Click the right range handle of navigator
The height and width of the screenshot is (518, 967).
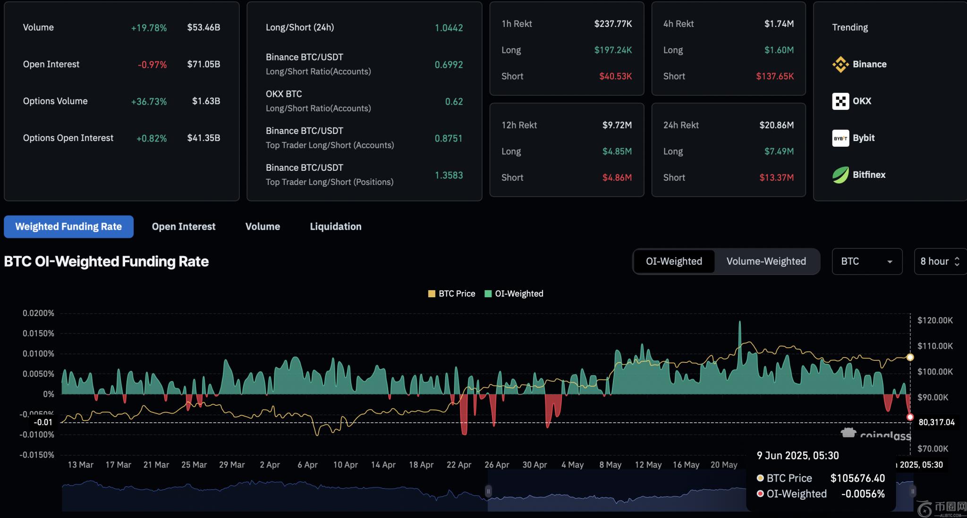[x=913, y=491]
